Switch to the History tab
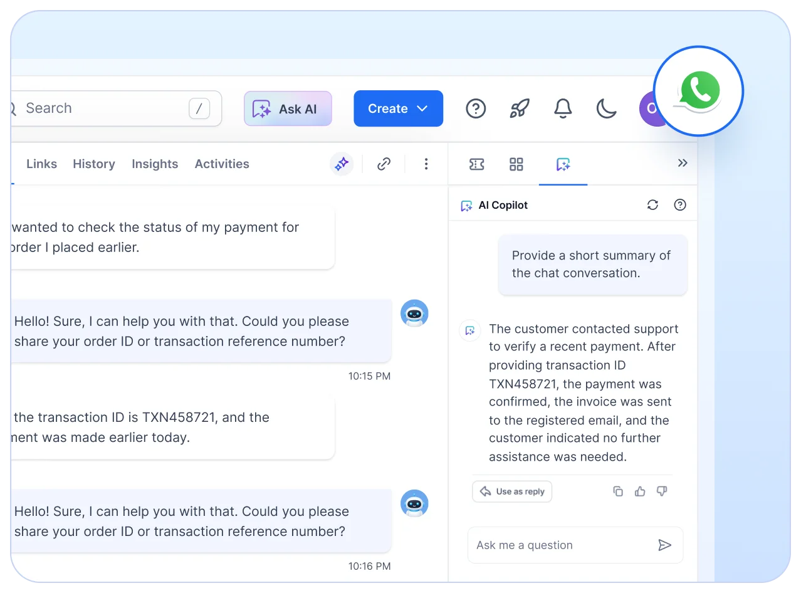The height and width of the screenshot is (593, 801). 93,164
